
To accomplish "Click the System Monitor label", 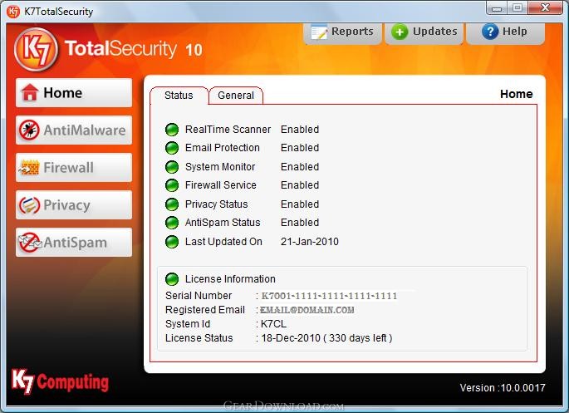I will pos(220,167).
